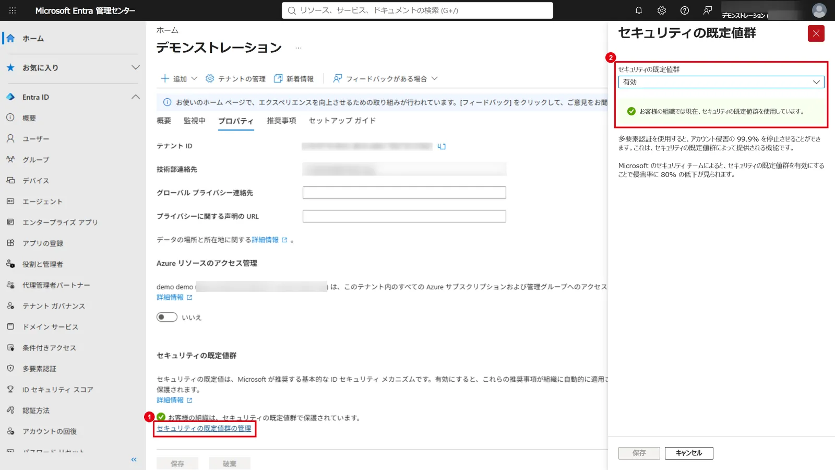
Task: Close the セキュリティの既定値群 panel
Action: pos(816,33)
